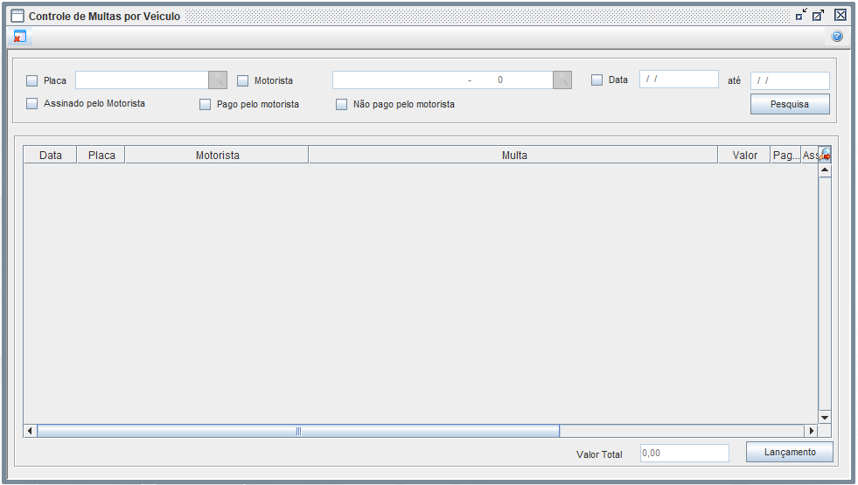Click the start date input field
This screenshot has width=858, height=485.
pos(678,80)
